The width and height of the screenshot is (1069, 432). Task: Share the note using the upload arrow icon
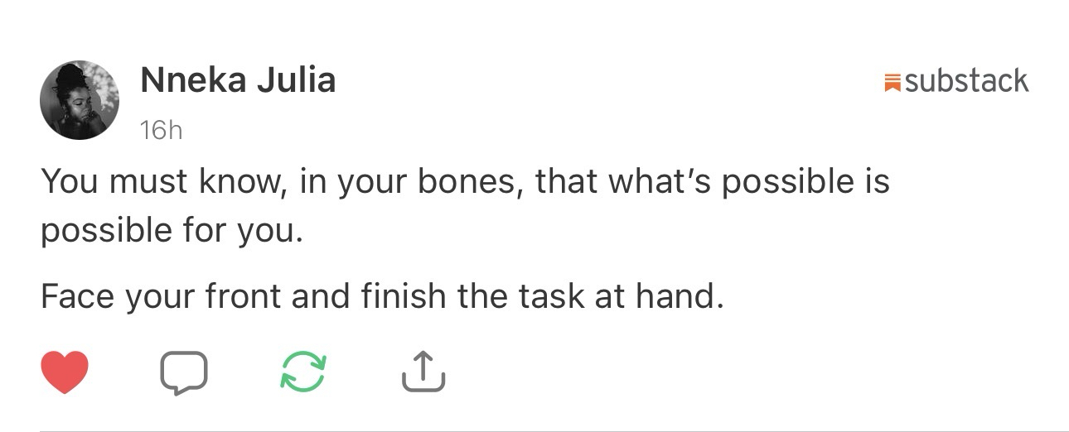pyautogui.click(x=423, y=372)
